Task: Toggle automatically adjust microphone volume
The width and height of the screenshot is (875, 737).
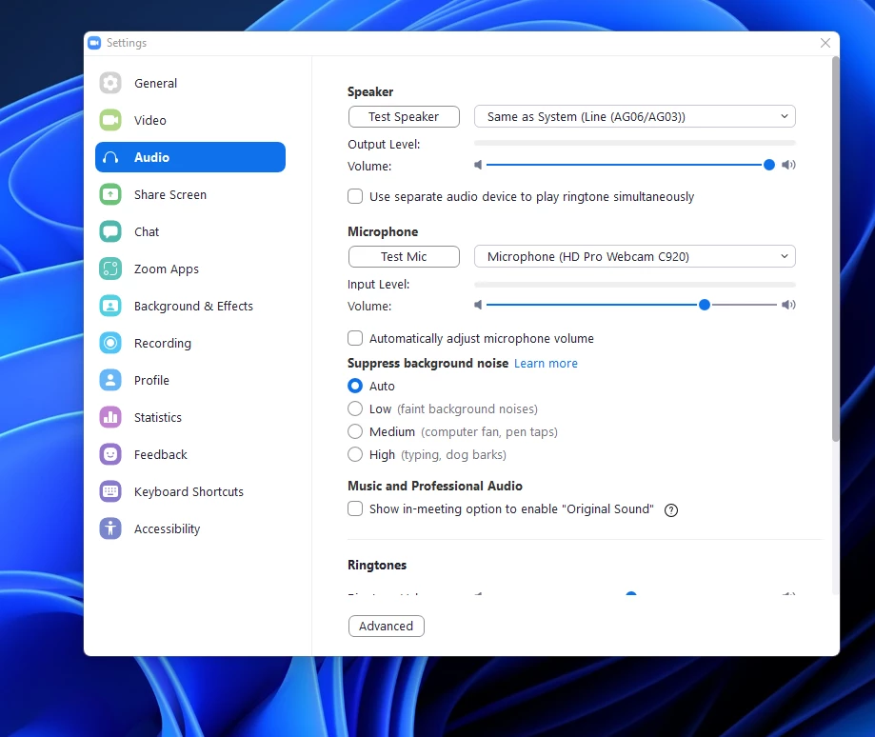Action: point(355,338)
